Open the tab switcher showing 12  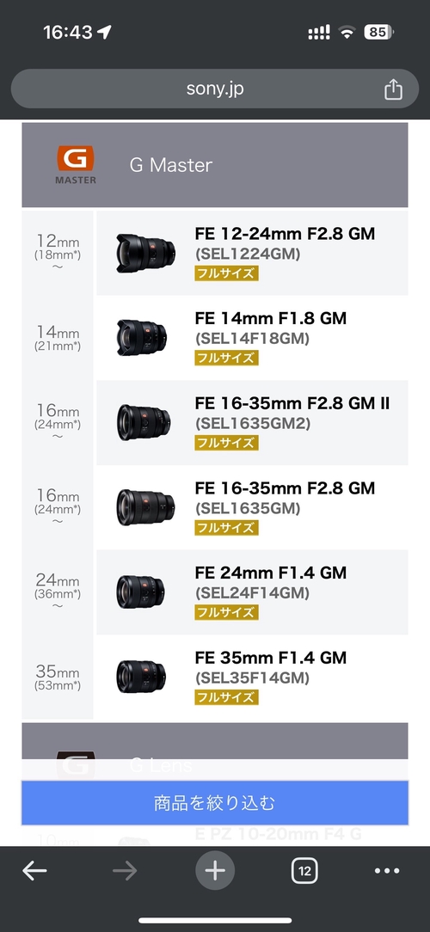(x=304, y=871)
